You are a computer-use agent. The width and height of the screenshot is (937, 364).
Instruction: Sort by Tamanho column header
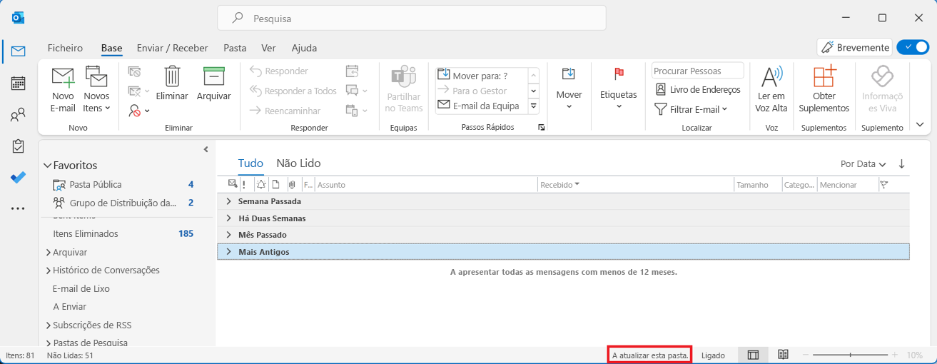point(758,185)
